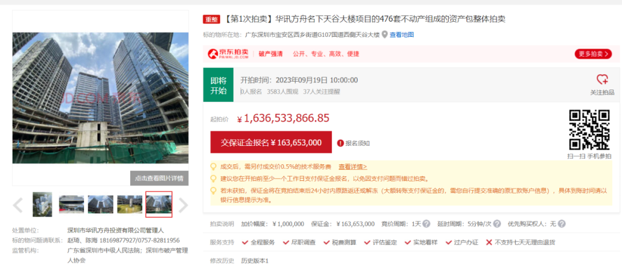Click the auction title text
This screenshot has height=270, width=622.
pos(364,19)
